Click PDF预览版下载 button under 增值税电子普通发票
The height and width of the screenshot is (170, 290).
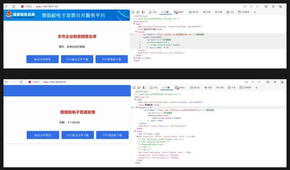113,135
